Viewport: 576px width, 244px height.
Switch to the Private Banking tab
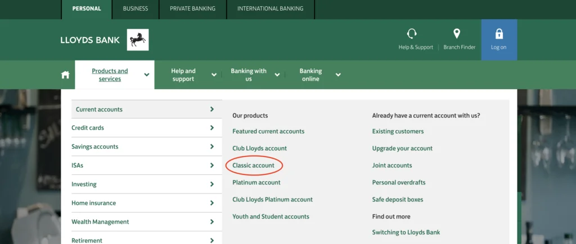coord(192,8)
